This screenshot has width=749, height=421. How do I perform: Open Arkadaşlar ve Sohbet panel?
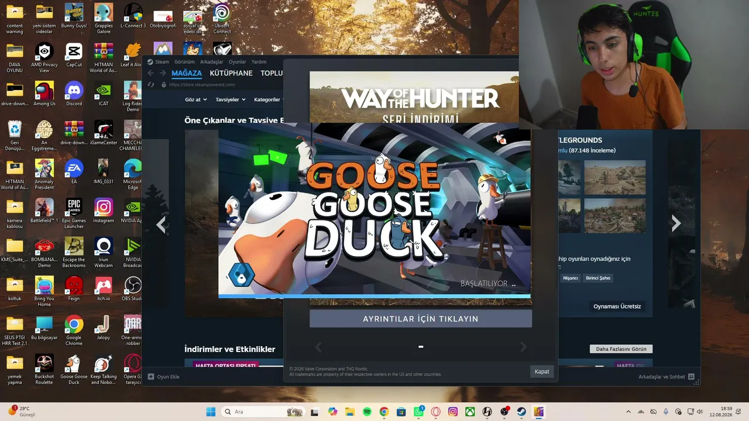click(666, 377)
